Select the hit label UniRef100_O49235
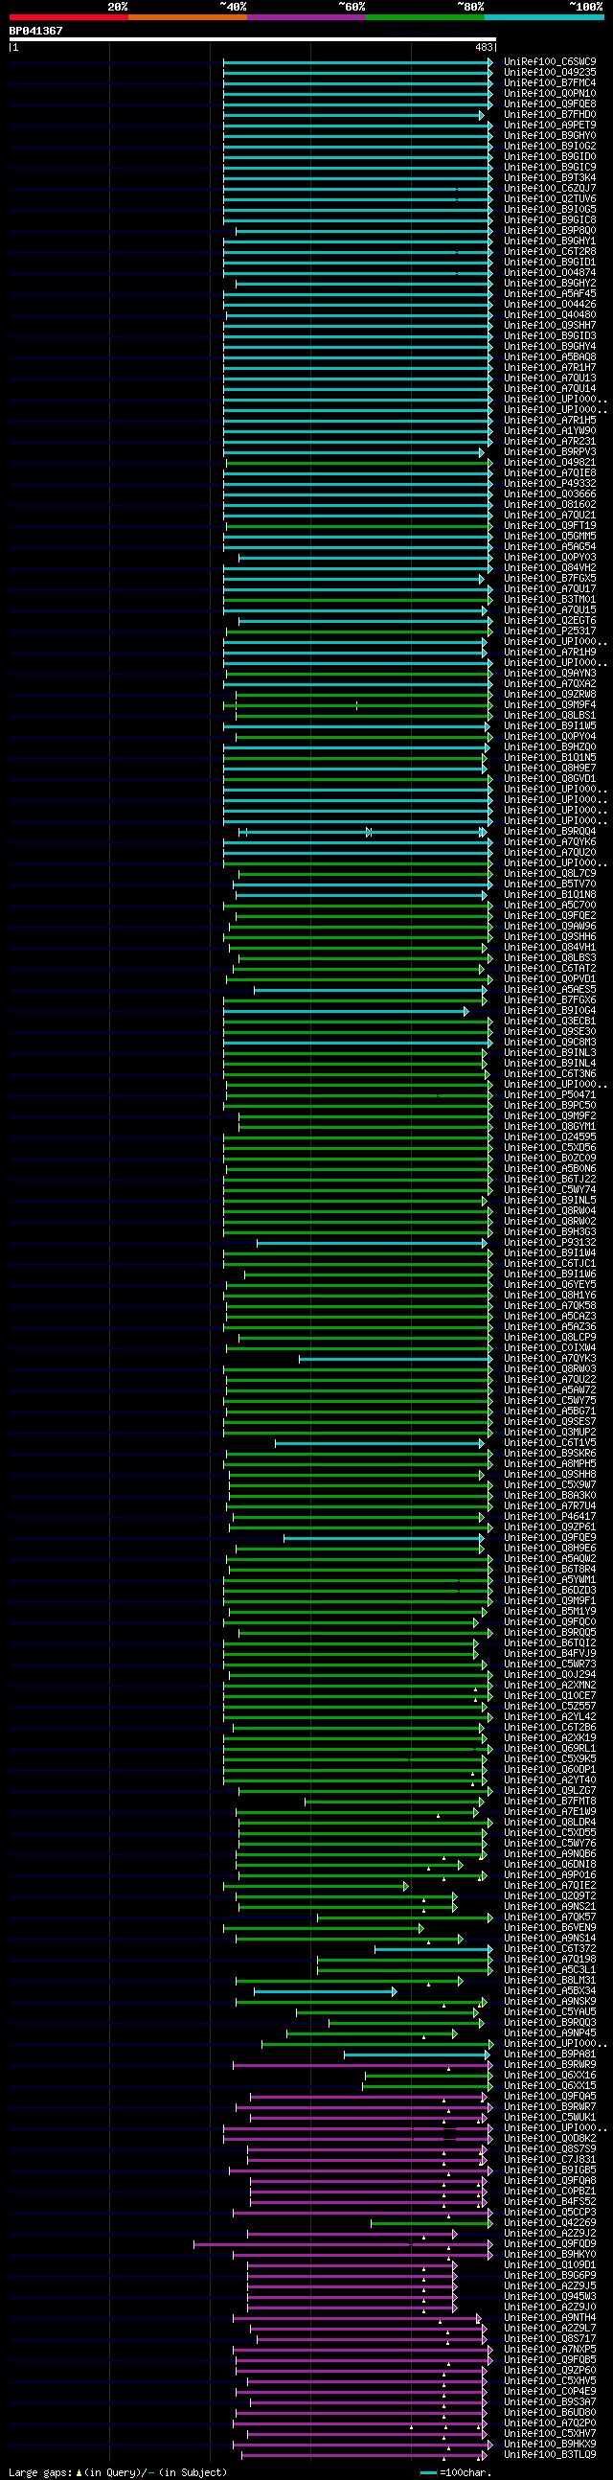 coord(550,72)
